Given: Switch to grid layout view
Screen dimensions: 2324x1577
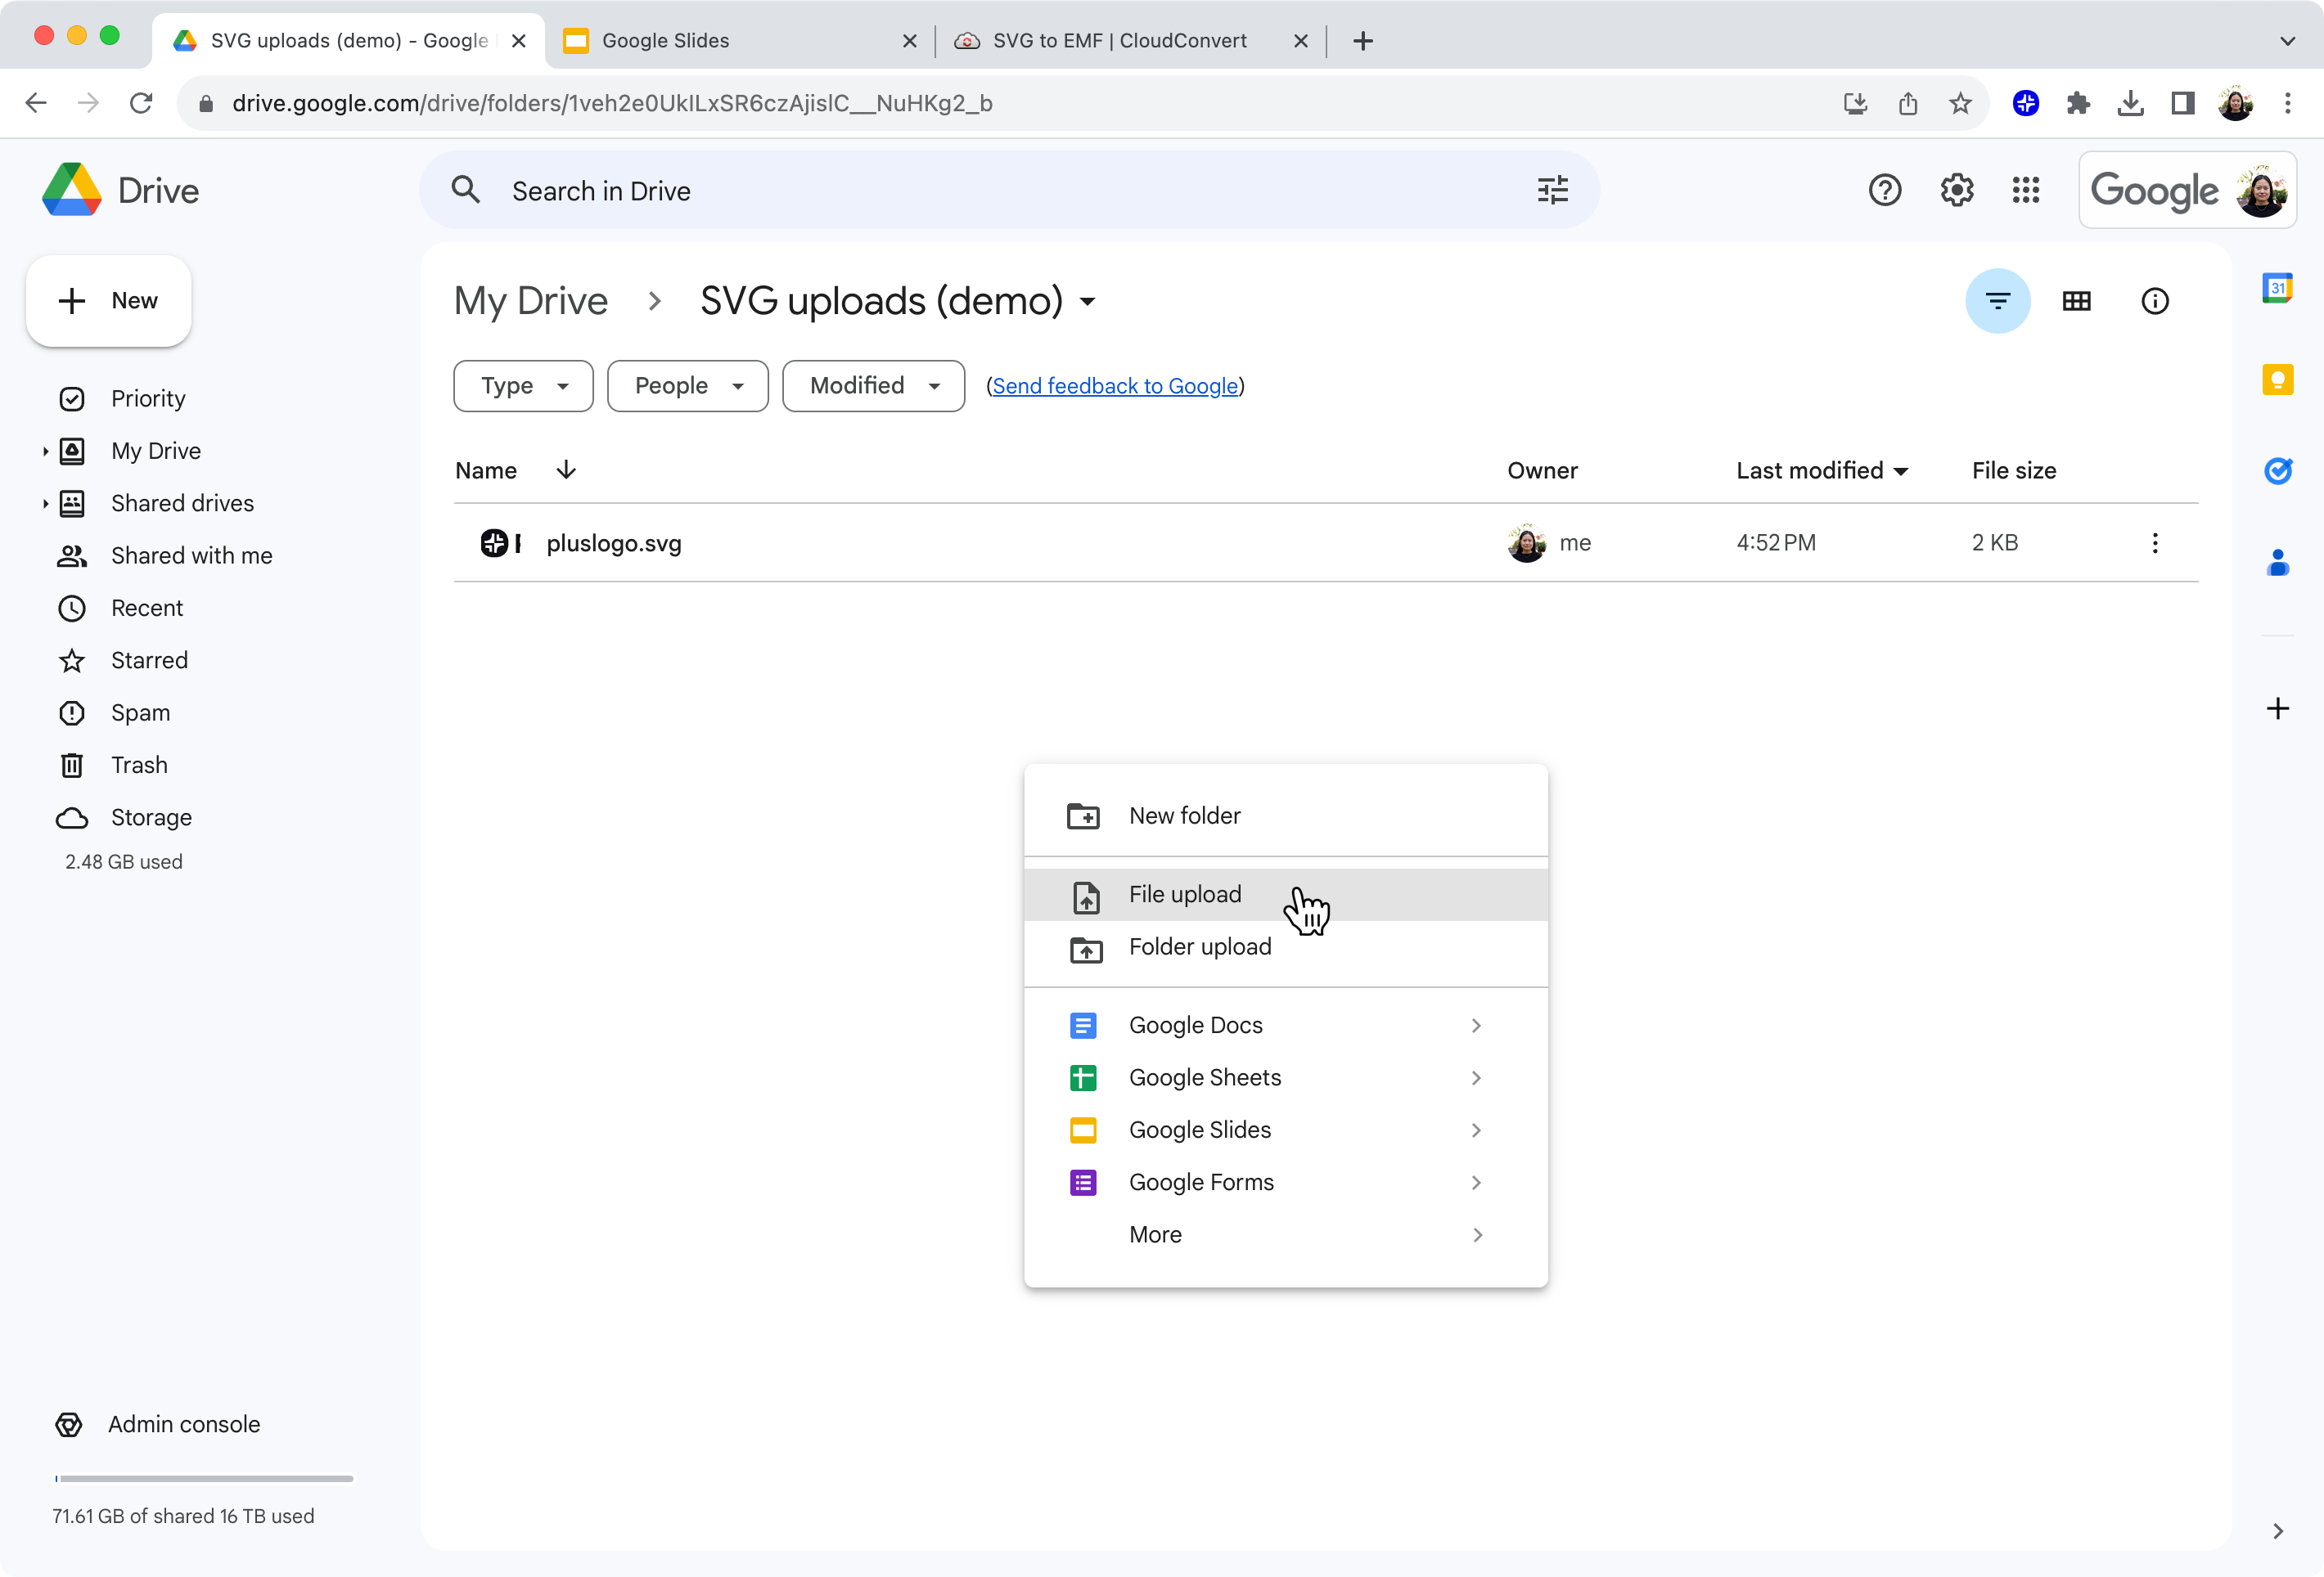Looking at the screenshot, I should (x=2076, y=301).
